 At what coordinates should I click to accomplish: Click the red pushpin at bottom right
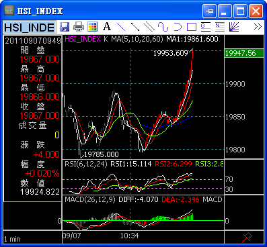click(x=247, y=237)
